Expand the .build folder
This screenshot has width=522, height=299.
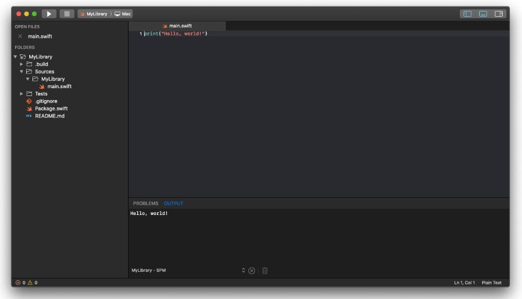(21, 64)
